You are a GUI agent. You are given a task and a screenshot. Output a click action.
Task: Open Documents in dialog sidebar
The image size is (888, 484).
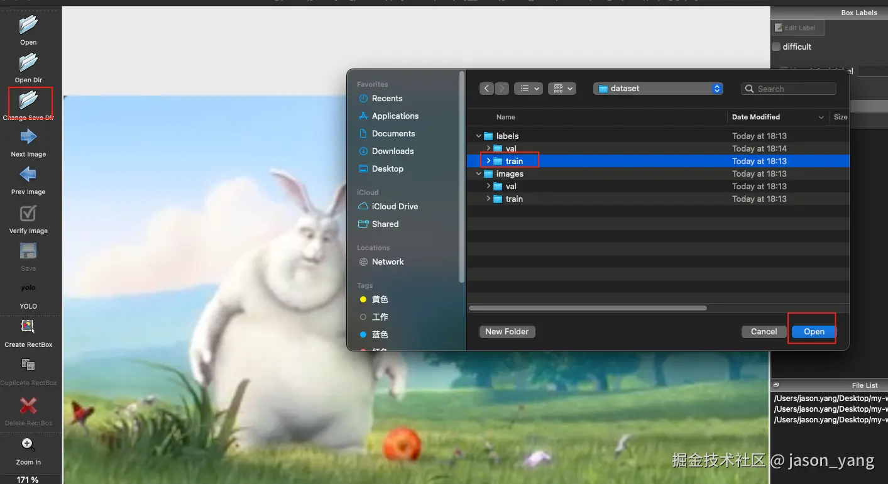pos(393,134)
